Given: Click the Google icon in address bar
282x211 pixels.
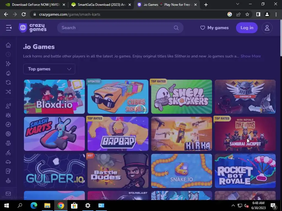Looking at the screenshot, I should pos(230,14).
